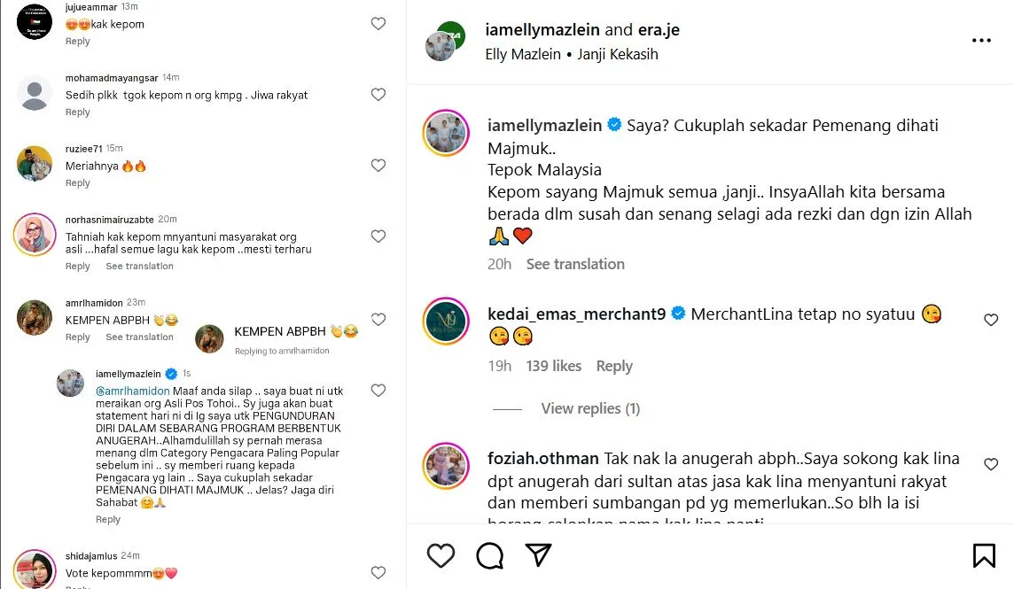The width and height of the screenshot is (1014, 589).
Task: See translation of norhasnimairuzabte's comment
Action: click(139, 267)
